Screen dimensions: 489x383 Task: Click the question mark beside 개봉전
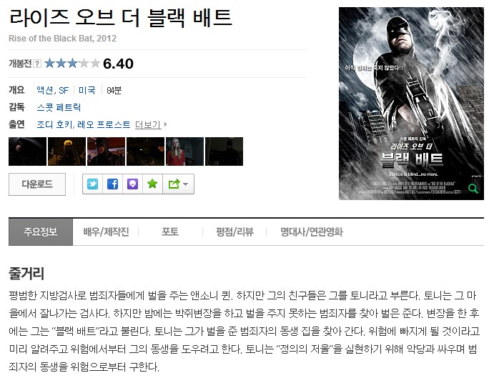[x=37, y=64]
